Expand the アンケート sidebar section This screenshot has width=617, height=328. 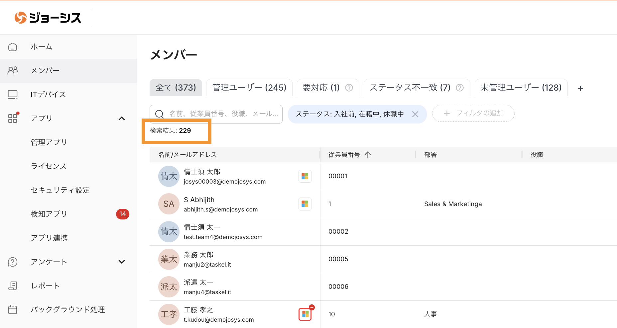[122, 262]
